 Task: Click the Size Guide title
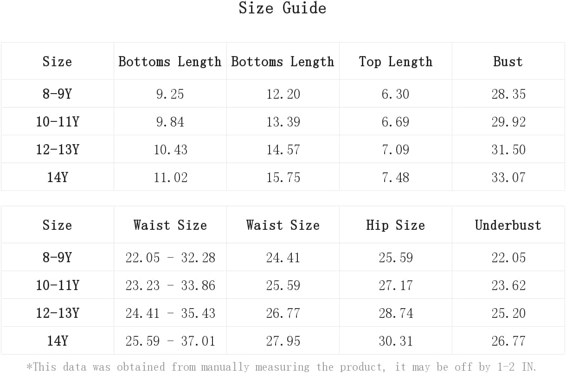point(283,8)
